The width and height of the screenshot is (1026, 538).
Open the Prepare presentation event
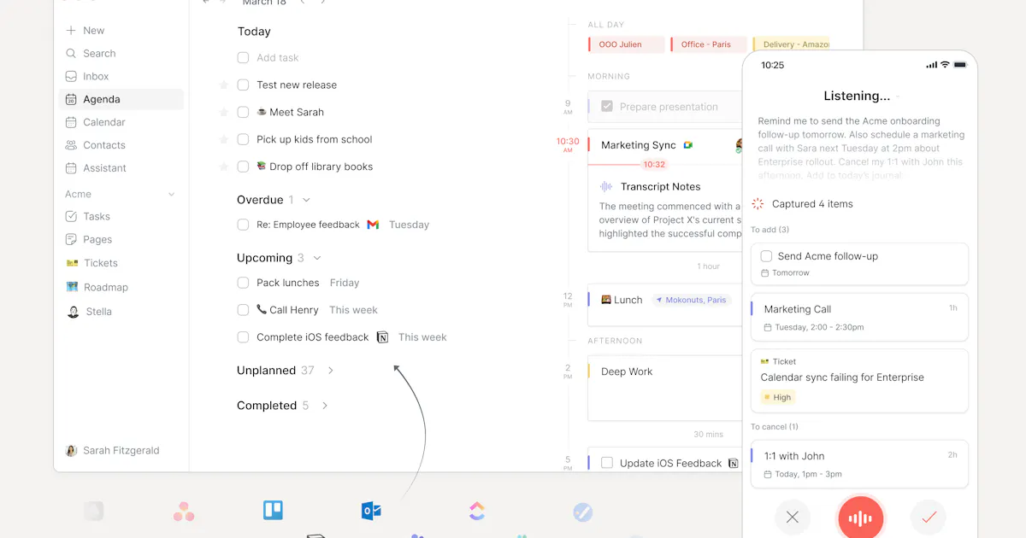[x=665, y=107]
